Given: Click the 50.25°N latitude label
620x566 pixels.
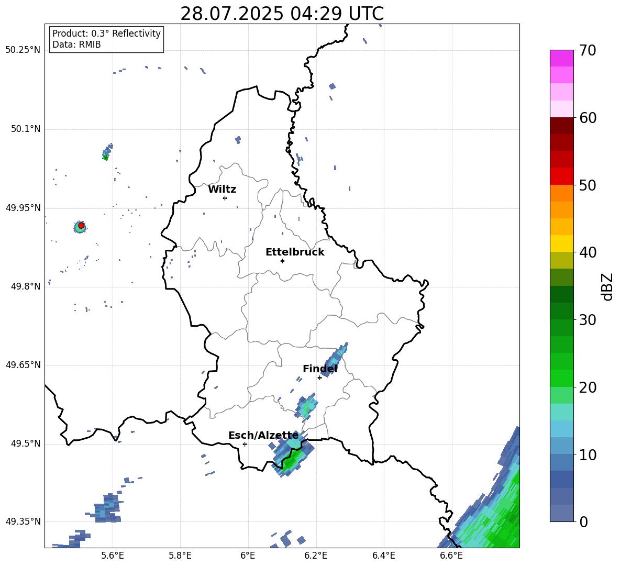Looking at the screenshot, I should [x=23, y=50].
